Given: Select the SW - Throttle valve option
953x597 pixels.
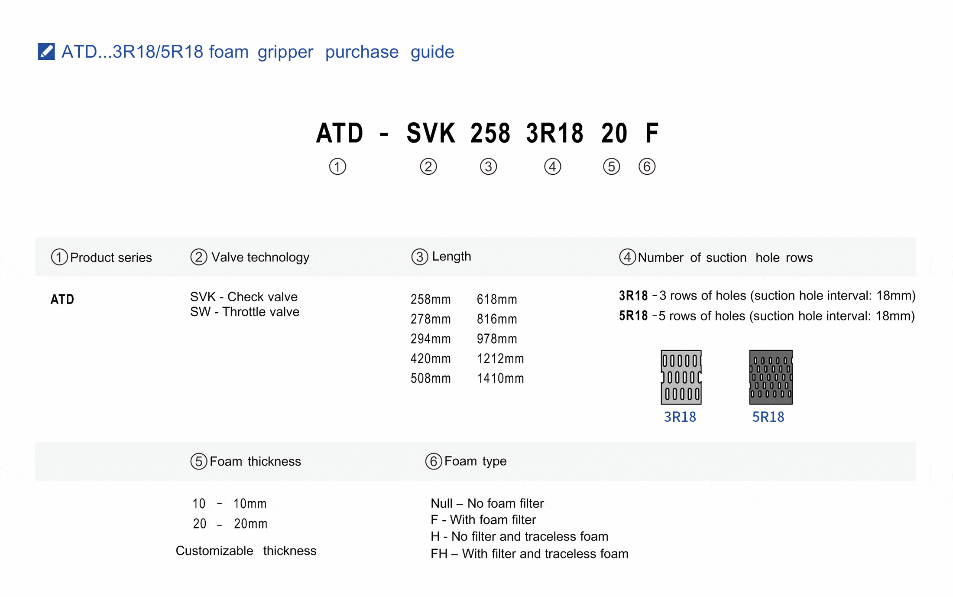Looking at the screenshot, I should point(245,312).
